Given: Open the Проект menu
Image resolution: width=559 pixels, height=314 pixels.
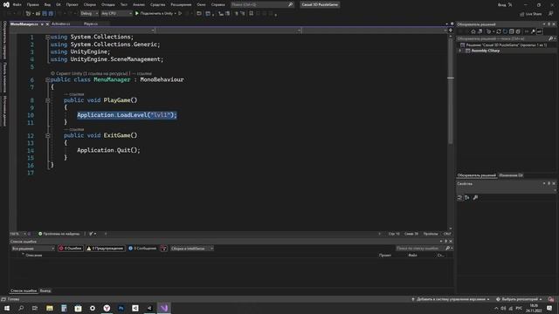Looking at the screenshot, I should click(x=72, y=4).
